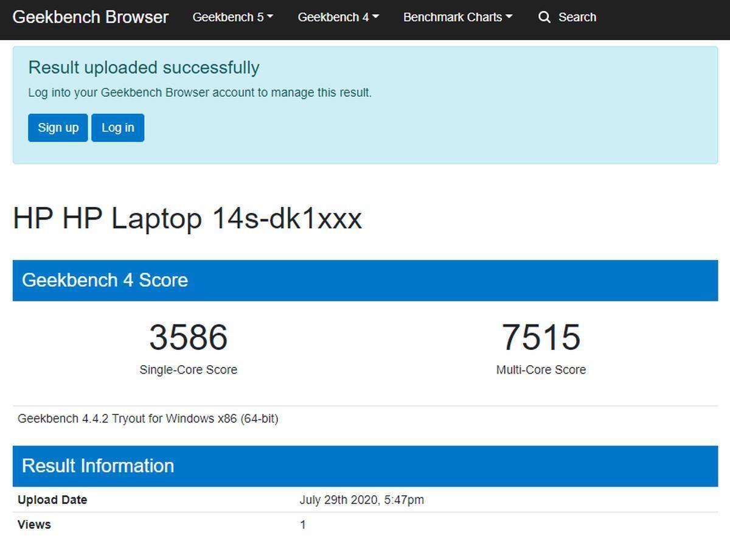Select the HP Laptop 14s-dk1xxx title
Viewport: 730px width, 544px height.
tap(187, 218)
